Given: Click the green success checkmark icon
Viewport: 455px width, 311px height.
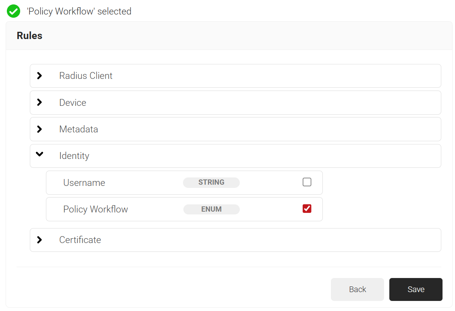Looking at the screenshot, I should pos(13,11).
